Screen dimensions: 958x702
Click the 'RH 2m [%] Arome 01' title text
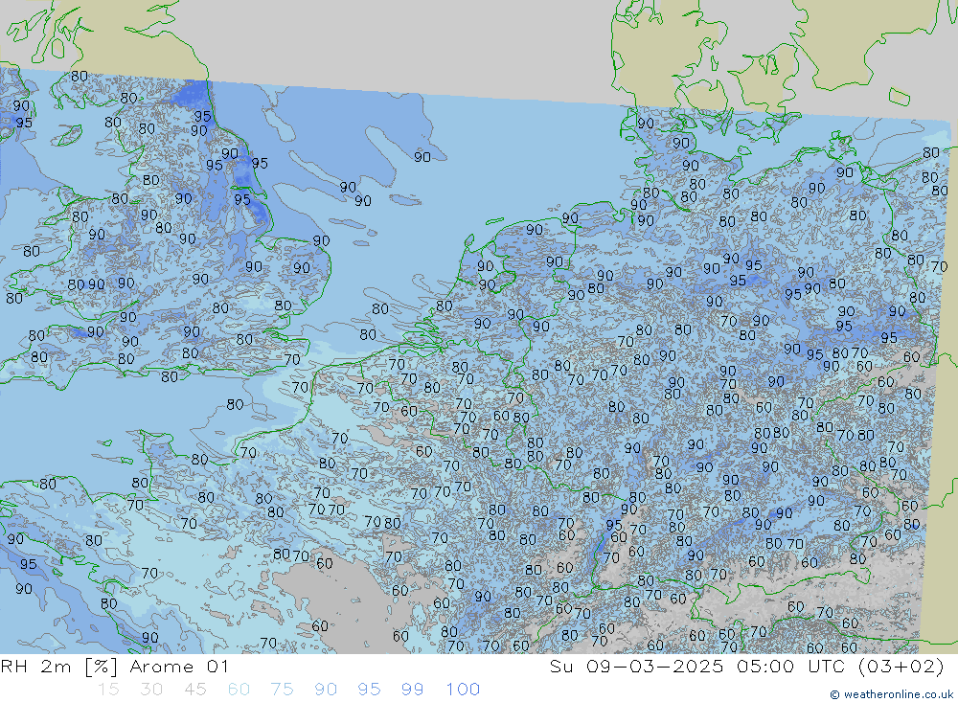pyautogui.click(x=115, y=667)
